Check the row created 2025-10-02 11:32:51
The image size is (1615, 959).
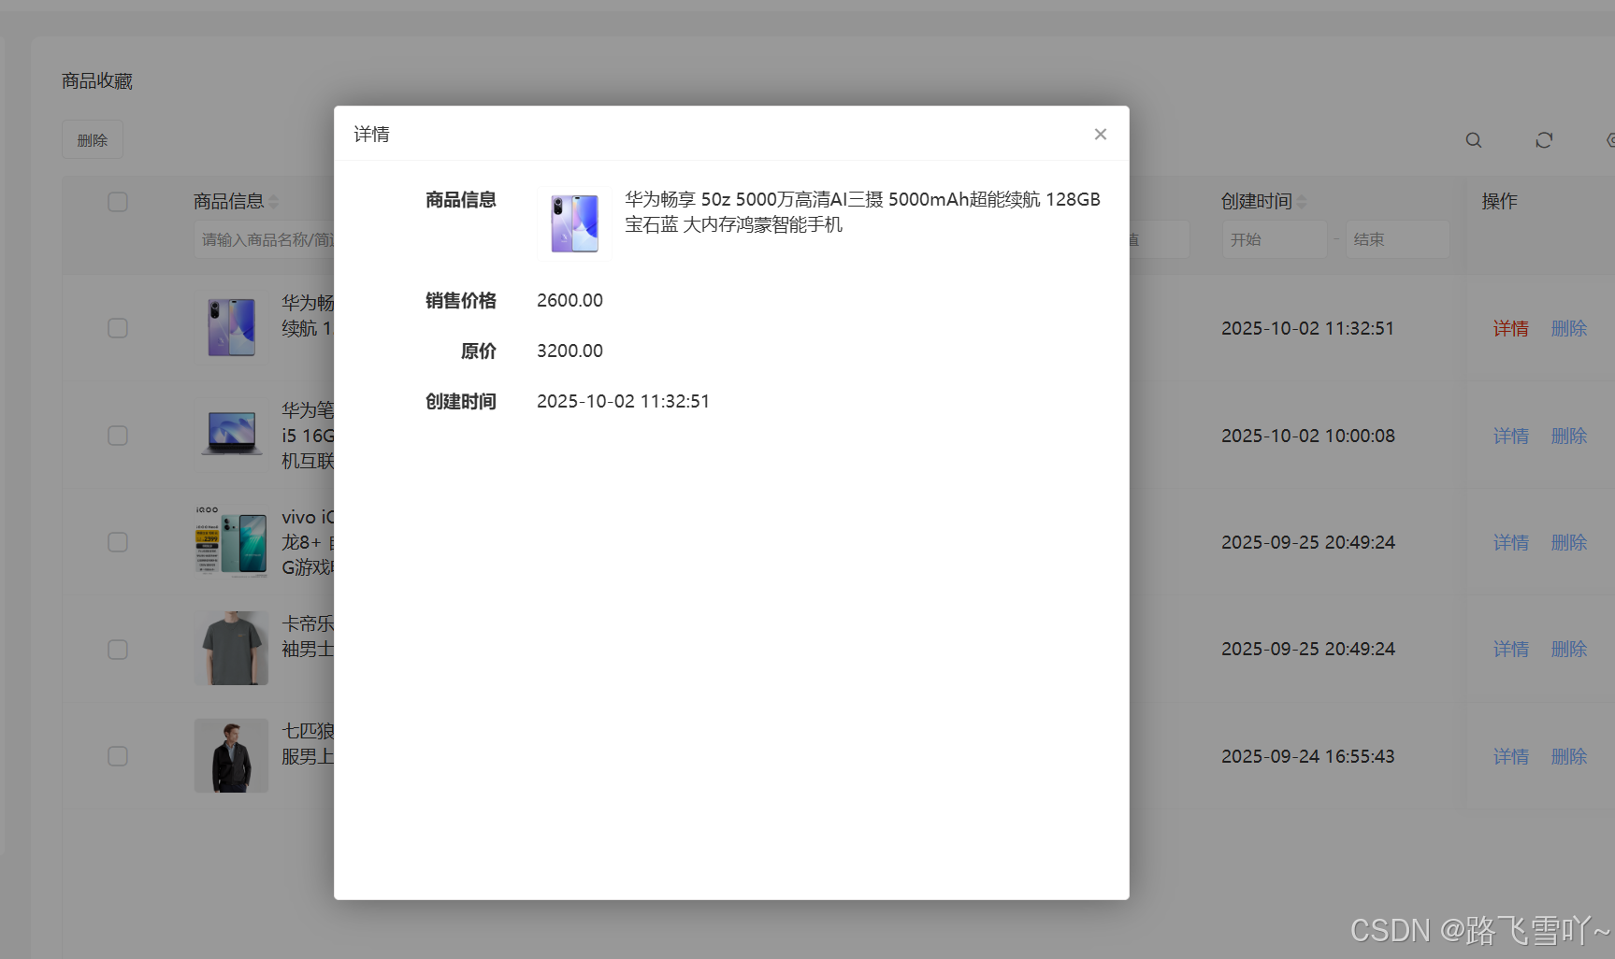tap(118, 328)
